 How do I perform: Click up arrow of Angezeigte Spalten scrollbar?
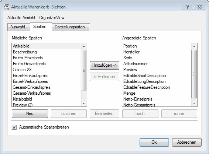pos(194,46)
